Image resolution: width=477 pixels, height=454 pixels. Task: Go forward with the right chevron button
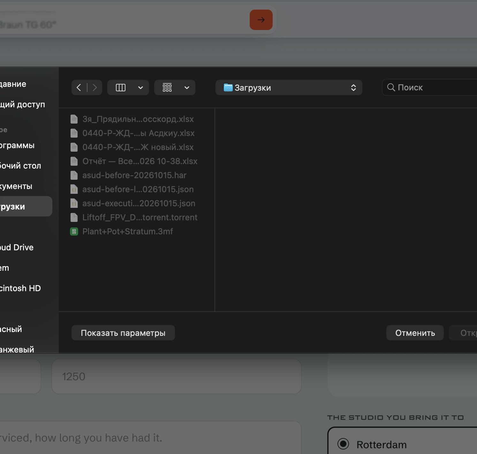[95, 87]
